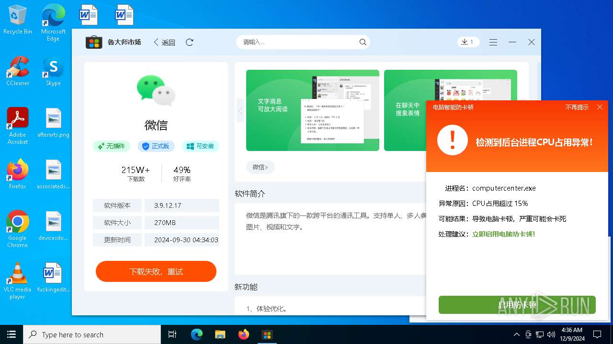Minimize the 鲁大师市场 window

(512, 42)
